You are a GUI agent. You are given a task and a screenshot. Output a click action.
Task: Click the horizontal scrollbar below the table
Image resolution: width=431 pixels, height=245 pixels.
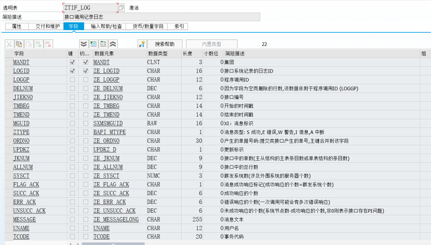click(x=113, y=244)
